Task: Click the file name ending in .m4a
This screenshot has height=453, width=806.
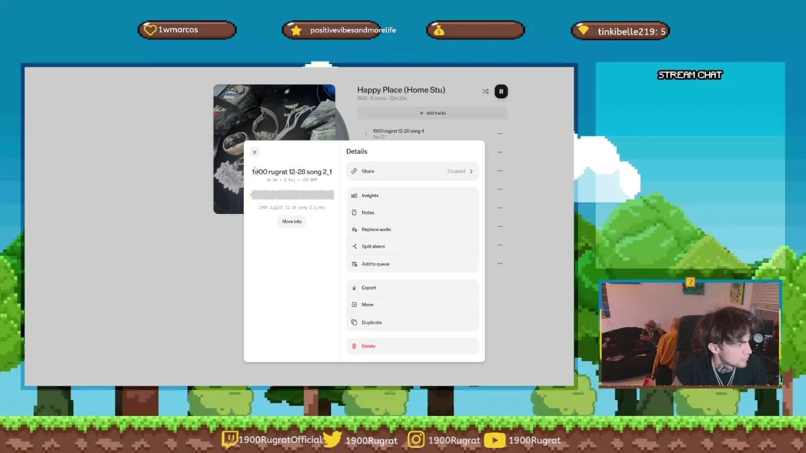Action: (x=292, y=208)
